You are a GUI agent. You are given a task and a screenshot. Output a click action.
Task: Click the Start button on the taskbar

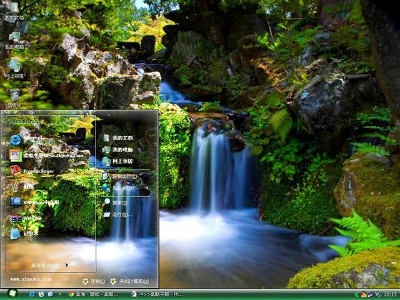pos(12,293)
